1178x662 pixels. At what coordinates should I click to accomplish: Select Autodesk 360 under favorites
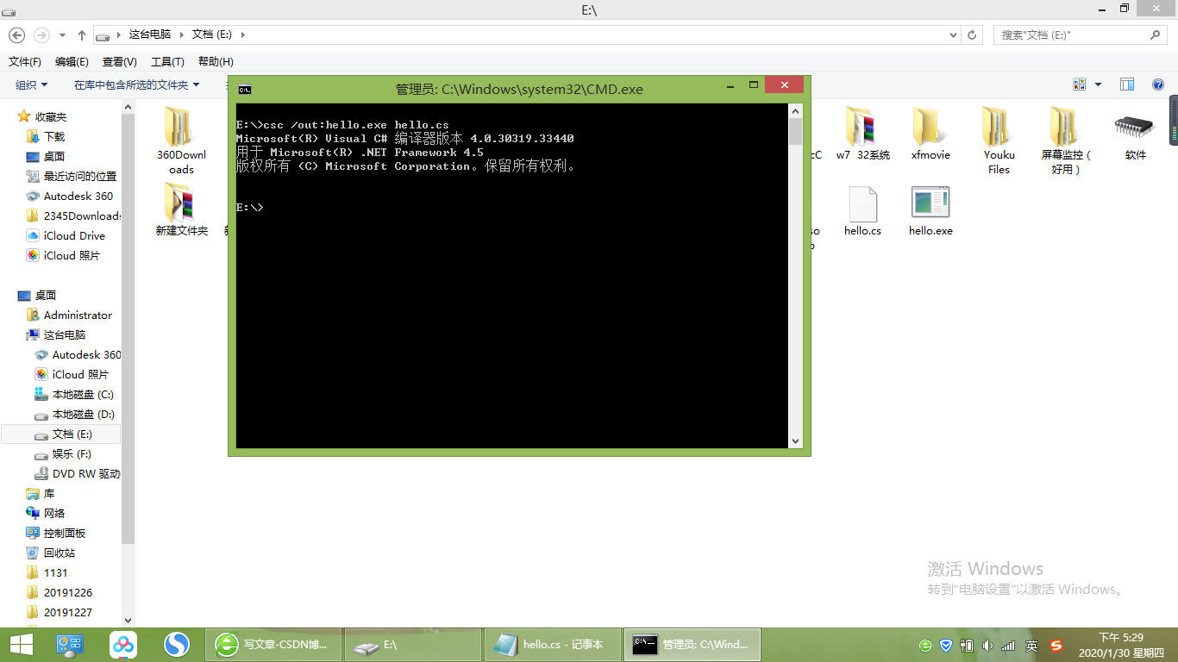(78, 196)
